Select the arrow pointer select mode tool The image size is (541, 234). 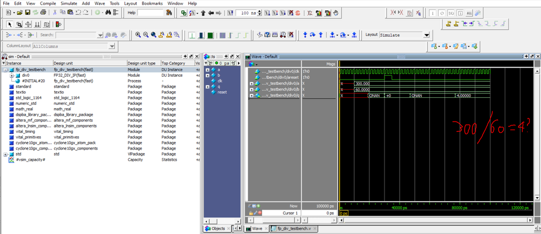(x=10, y=24)
